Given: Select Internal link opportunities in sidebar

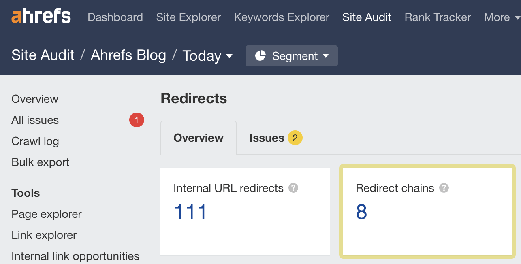Looking at the screenshot, I should [x=75, y=256].
